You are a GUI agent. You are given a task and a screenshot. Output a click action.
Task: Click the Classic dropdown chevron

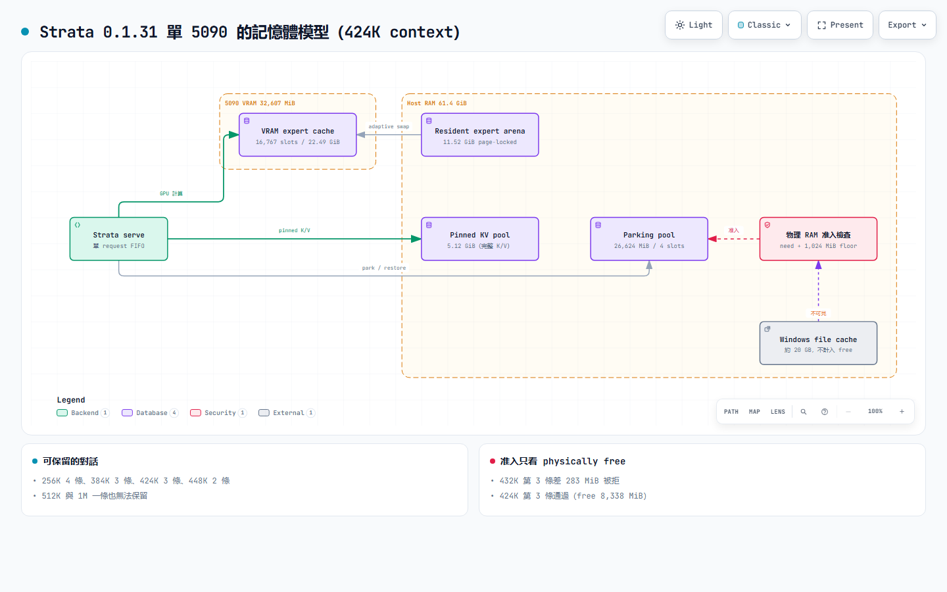pos(788,25)
